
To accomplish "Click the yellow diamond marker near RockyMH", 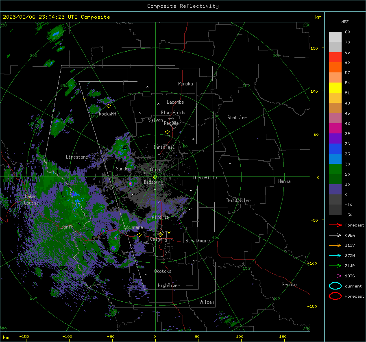I will (x=109, y=106).
